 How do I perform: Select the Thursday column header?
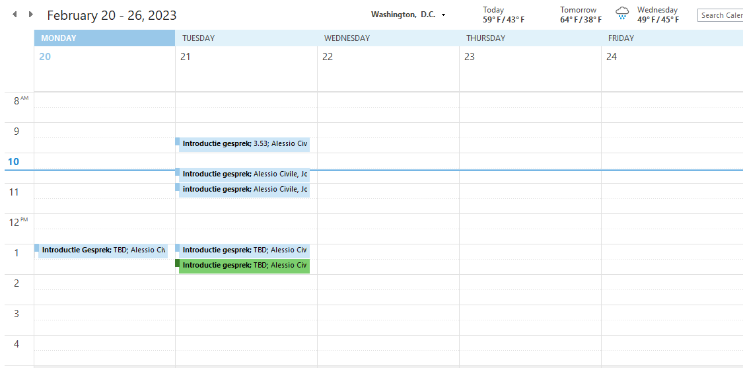530,38
